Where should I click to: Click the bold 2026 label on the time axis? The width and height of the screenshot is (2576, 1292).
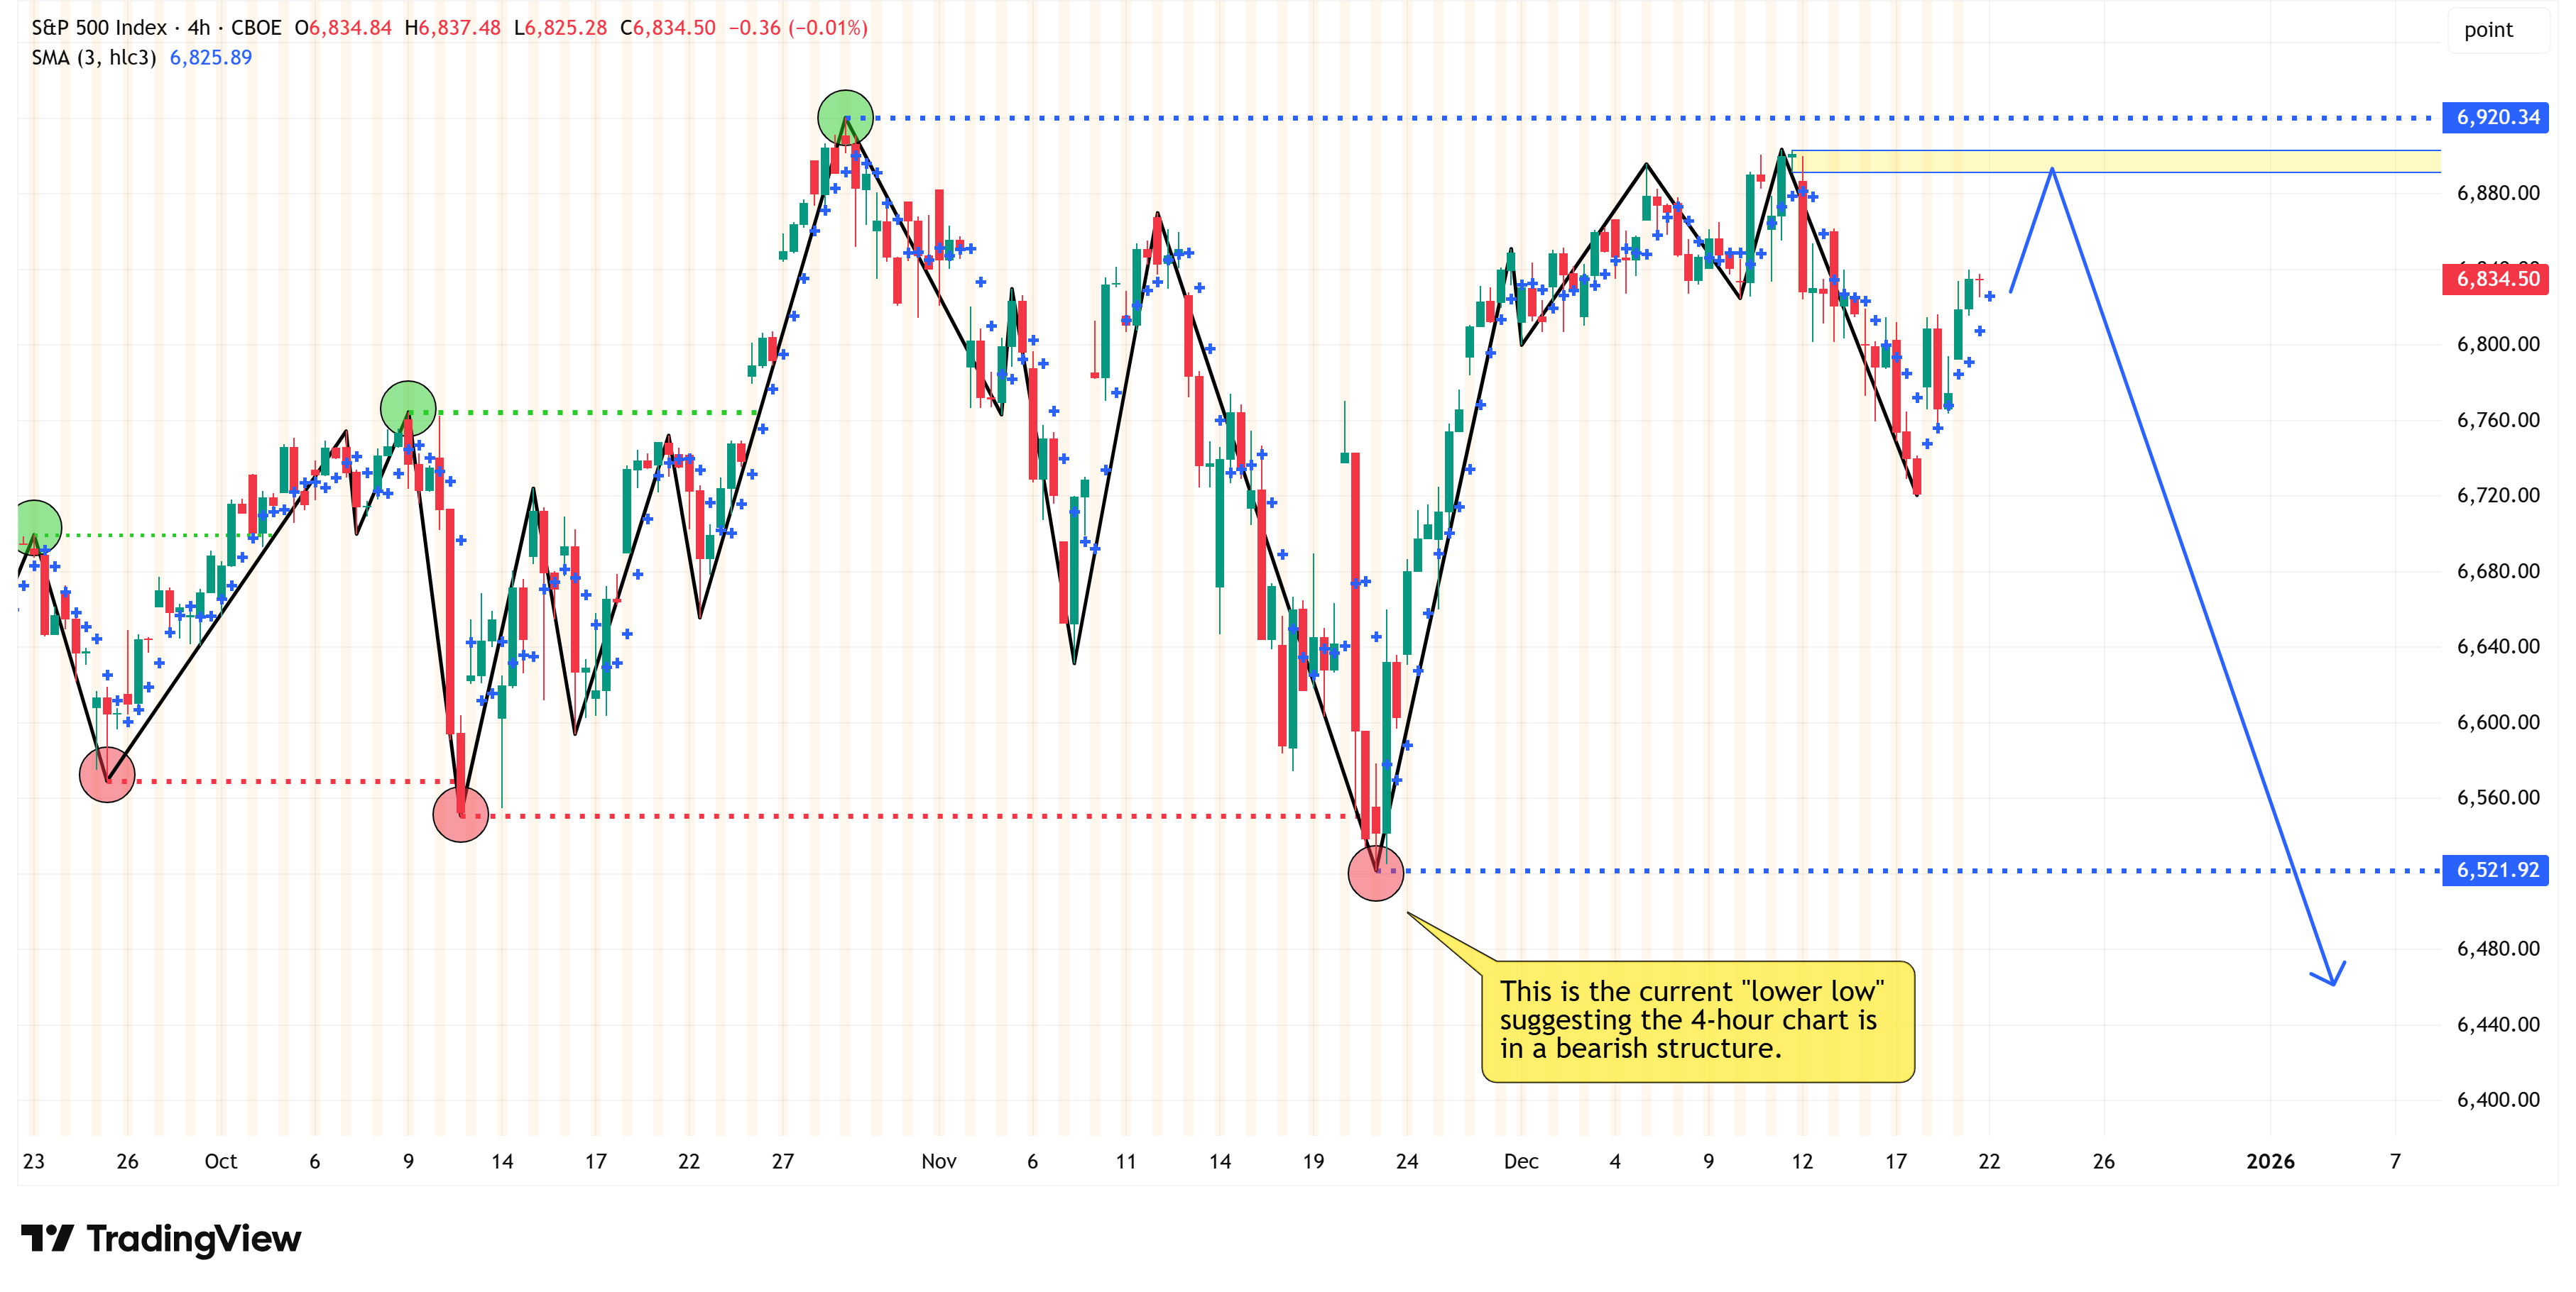(x=2270, y=1161)
